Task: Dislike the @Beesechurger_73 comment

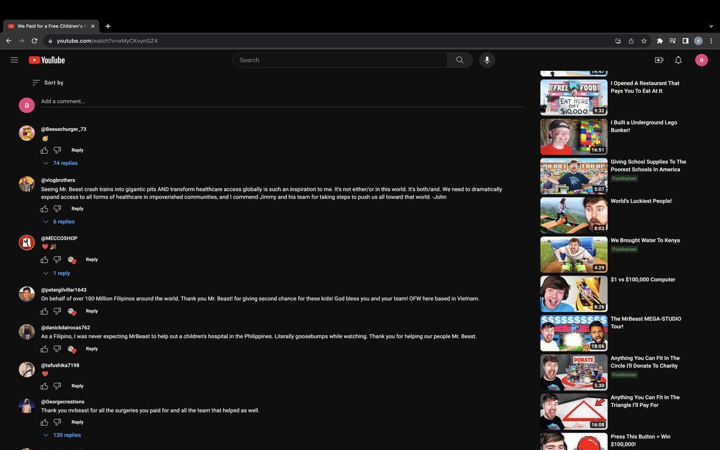Action: pos(57,150)
